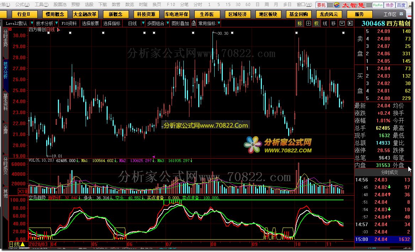
Task: Switch to 月 monthly period in menu bar
Action: point(276,5)
